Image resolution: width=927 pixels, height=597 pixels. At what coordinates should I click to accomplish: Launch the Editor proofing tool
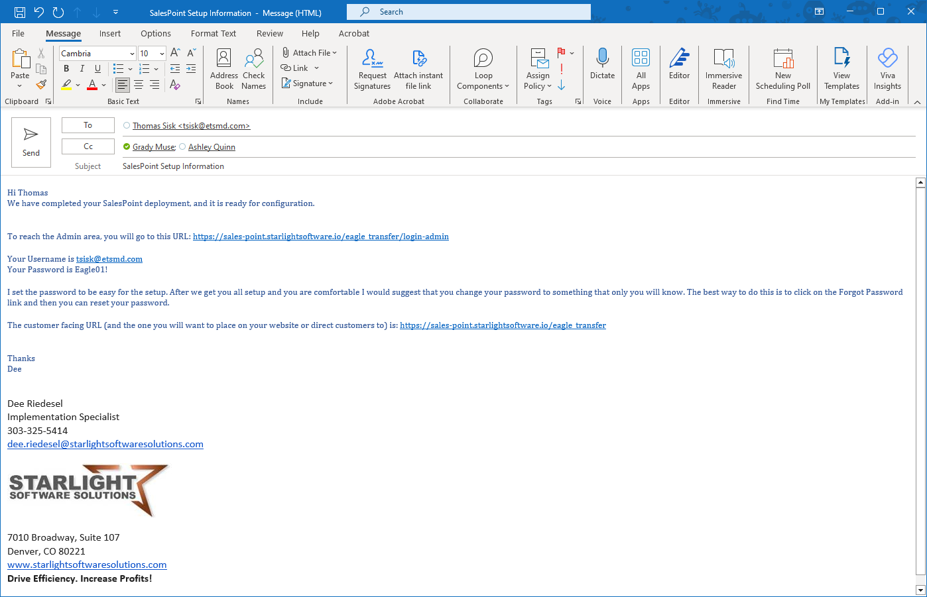[679, 64]
